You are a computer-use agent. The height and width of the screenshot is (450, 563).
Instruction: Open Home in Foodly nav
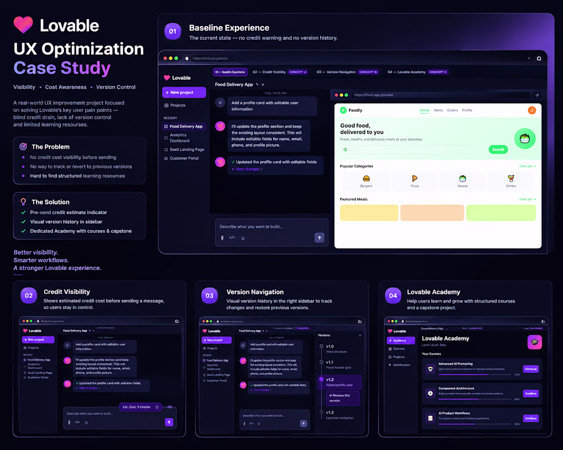pos(424,110)
